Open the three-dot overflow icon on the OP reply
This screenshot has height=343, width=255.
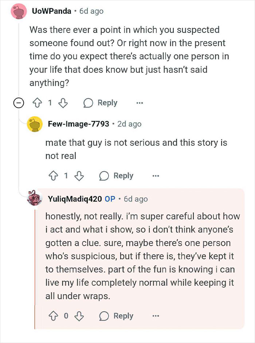pyautogui.click(x=156, y=316)
